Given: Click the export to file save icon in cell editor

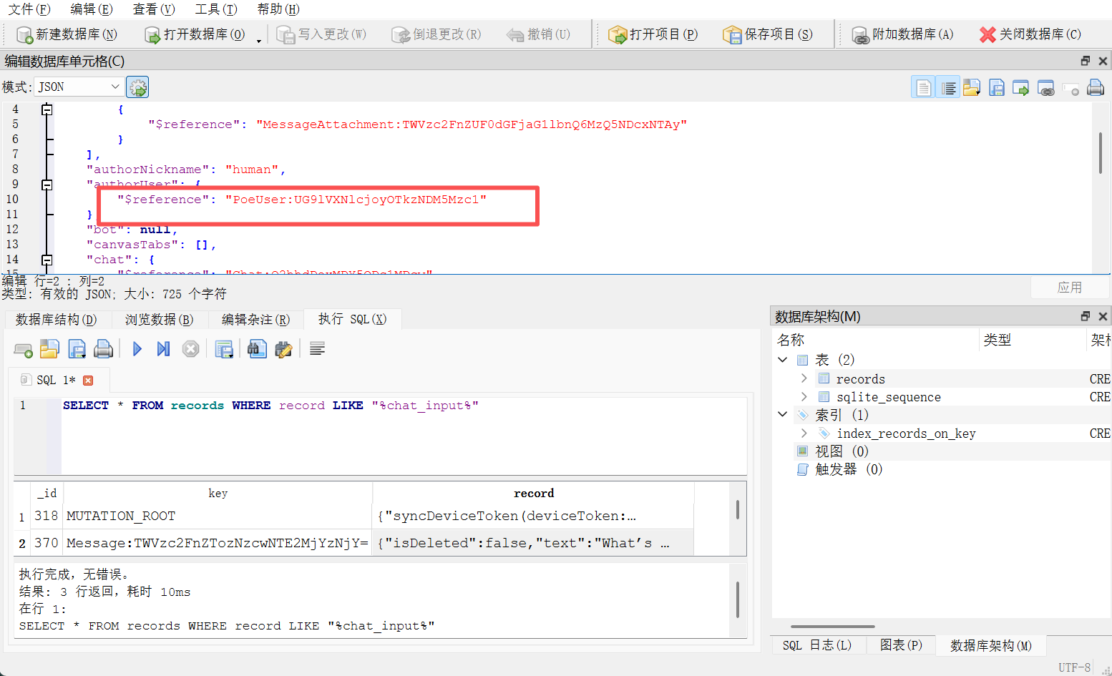Looking at the screenshot, I should pos(996,87).
